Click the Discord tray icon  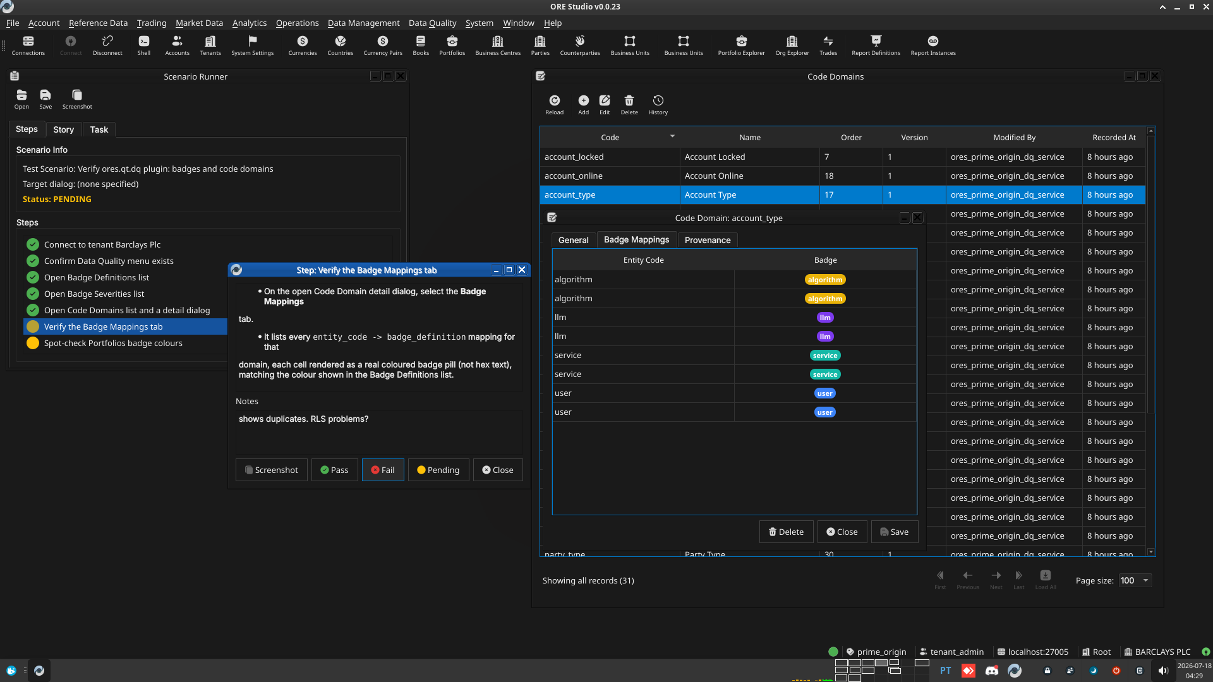pyautogui.click(x=991, y=671)
